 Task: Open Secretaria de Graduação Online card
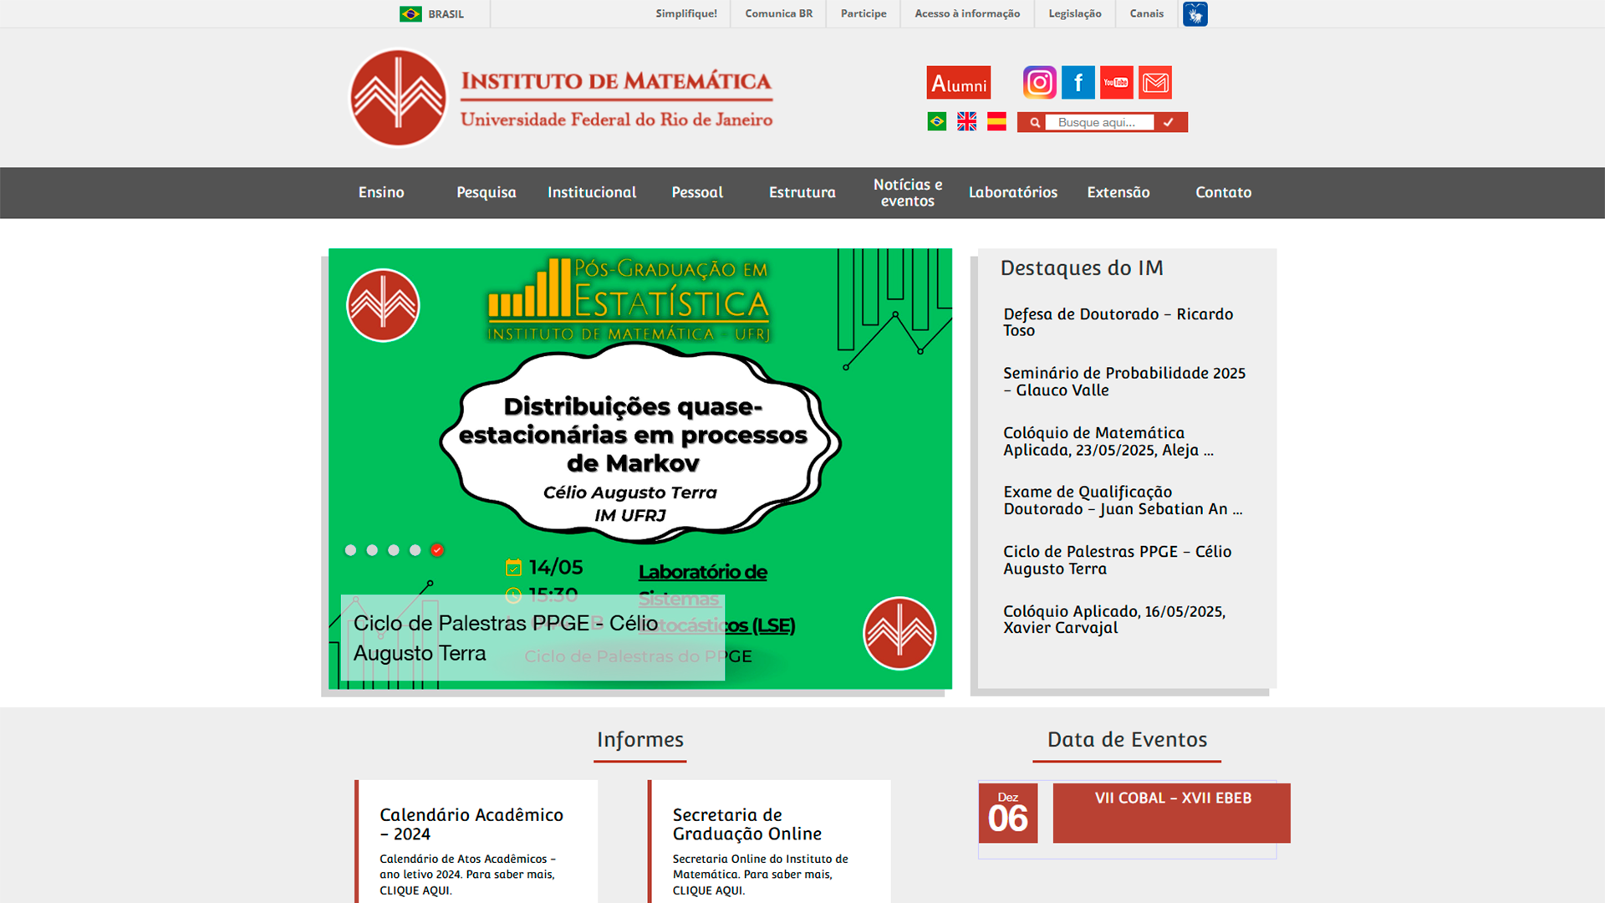click(x=769, y=841)
